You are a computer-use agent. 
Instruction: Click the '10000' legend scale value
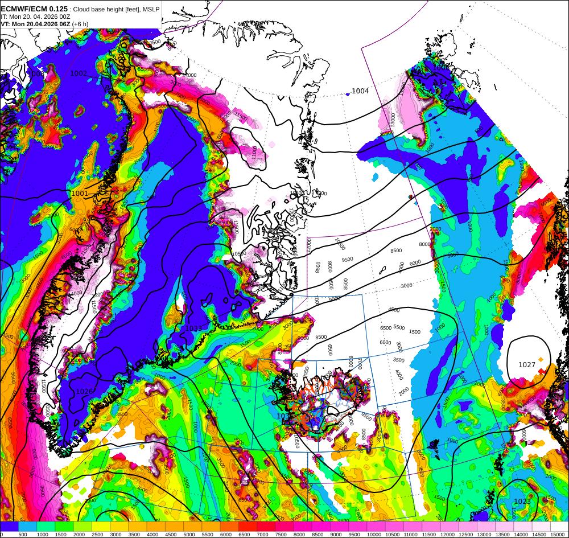374,535
